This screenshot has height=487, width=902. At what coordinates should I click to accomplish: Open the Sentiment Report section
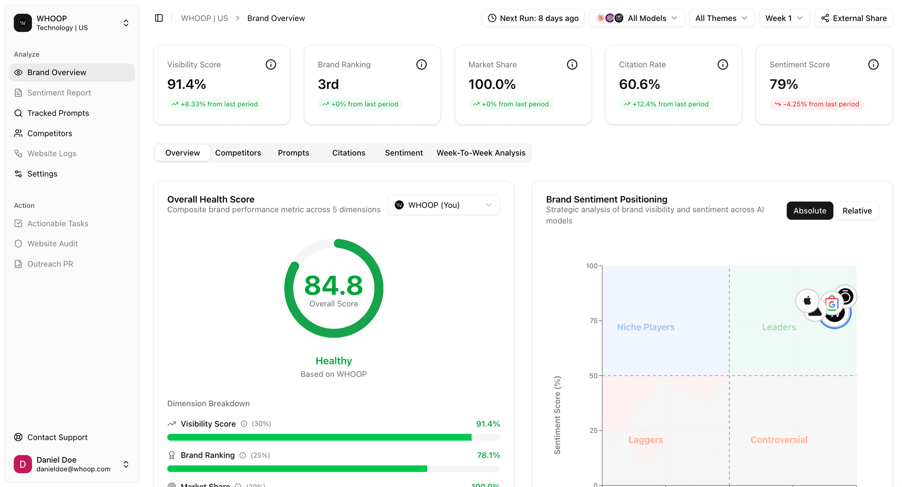59,93
